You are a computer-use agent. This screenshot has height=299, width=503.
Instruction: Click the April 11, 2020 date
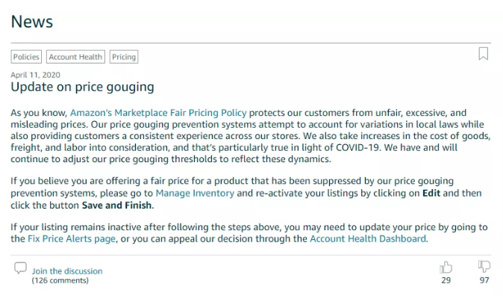pos(36,75)
